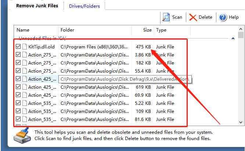Click file icon in the 3.86 KB row
Image resolution: width=245 pixels, height=151 pixels.
25,55
